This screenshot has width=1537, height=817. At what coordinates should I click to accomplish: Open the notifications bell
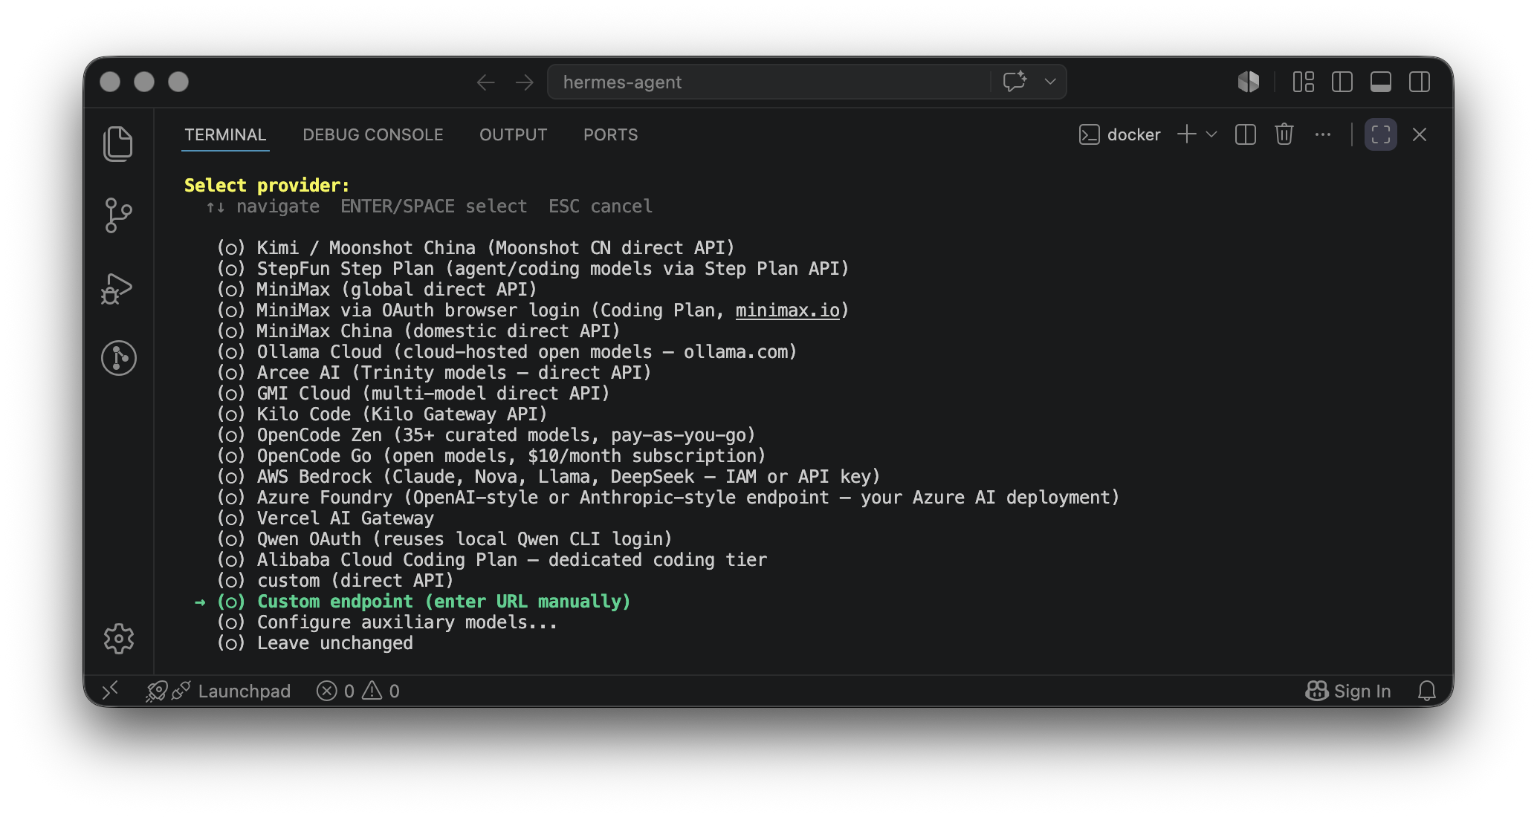[1427, 691]
